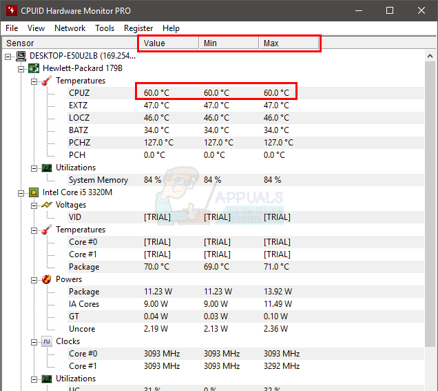This screenshot has width=438, height=391.
Task: Select Package under Powers
Action: click(246, 292)
